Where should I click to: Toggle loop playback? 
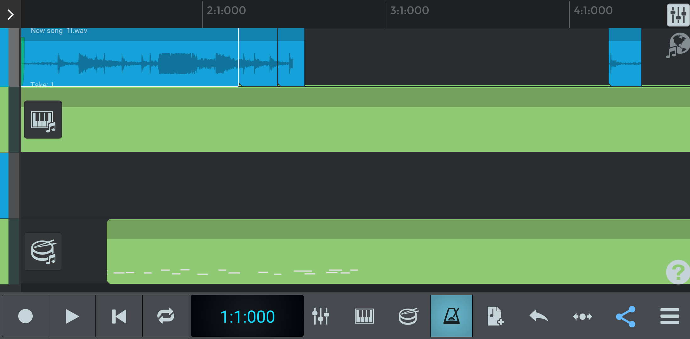(x=166, y=316)
